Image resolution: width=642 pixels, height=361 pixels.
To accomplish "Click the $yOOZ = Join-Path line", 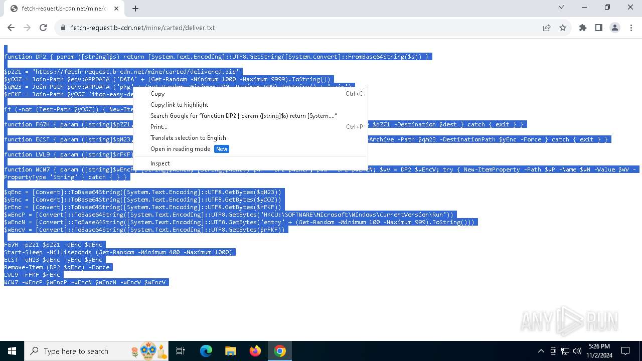I will click(x=169, y=79).
